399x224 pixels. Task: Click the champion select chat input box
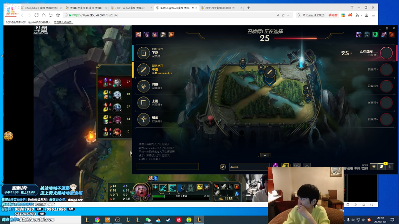(x=168, y=166)
